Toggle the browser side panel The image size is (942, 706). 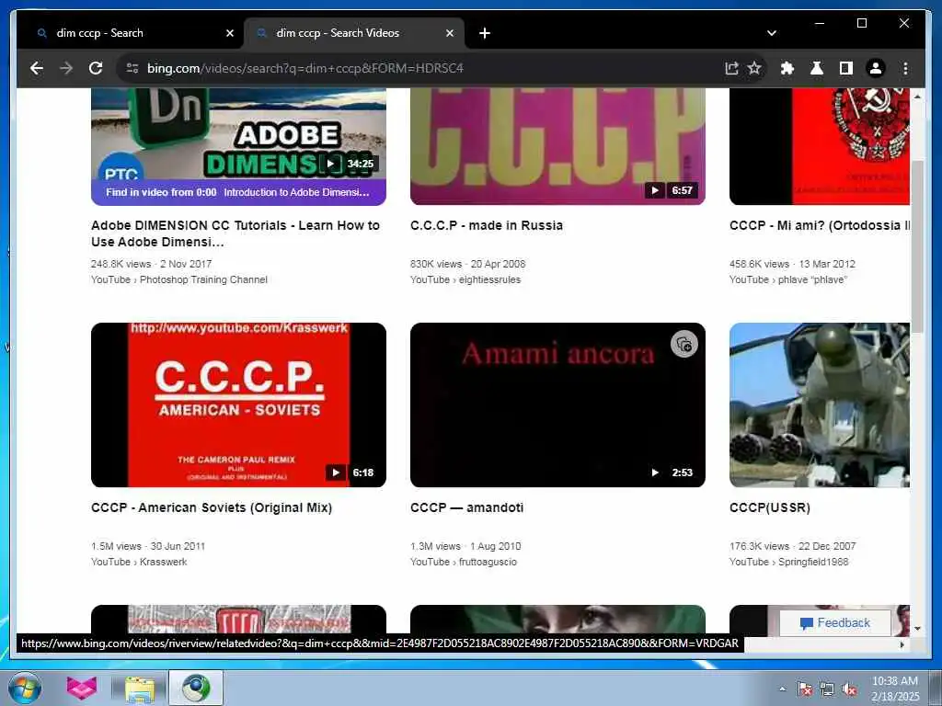pyautogui.click(x=846, y=68)
